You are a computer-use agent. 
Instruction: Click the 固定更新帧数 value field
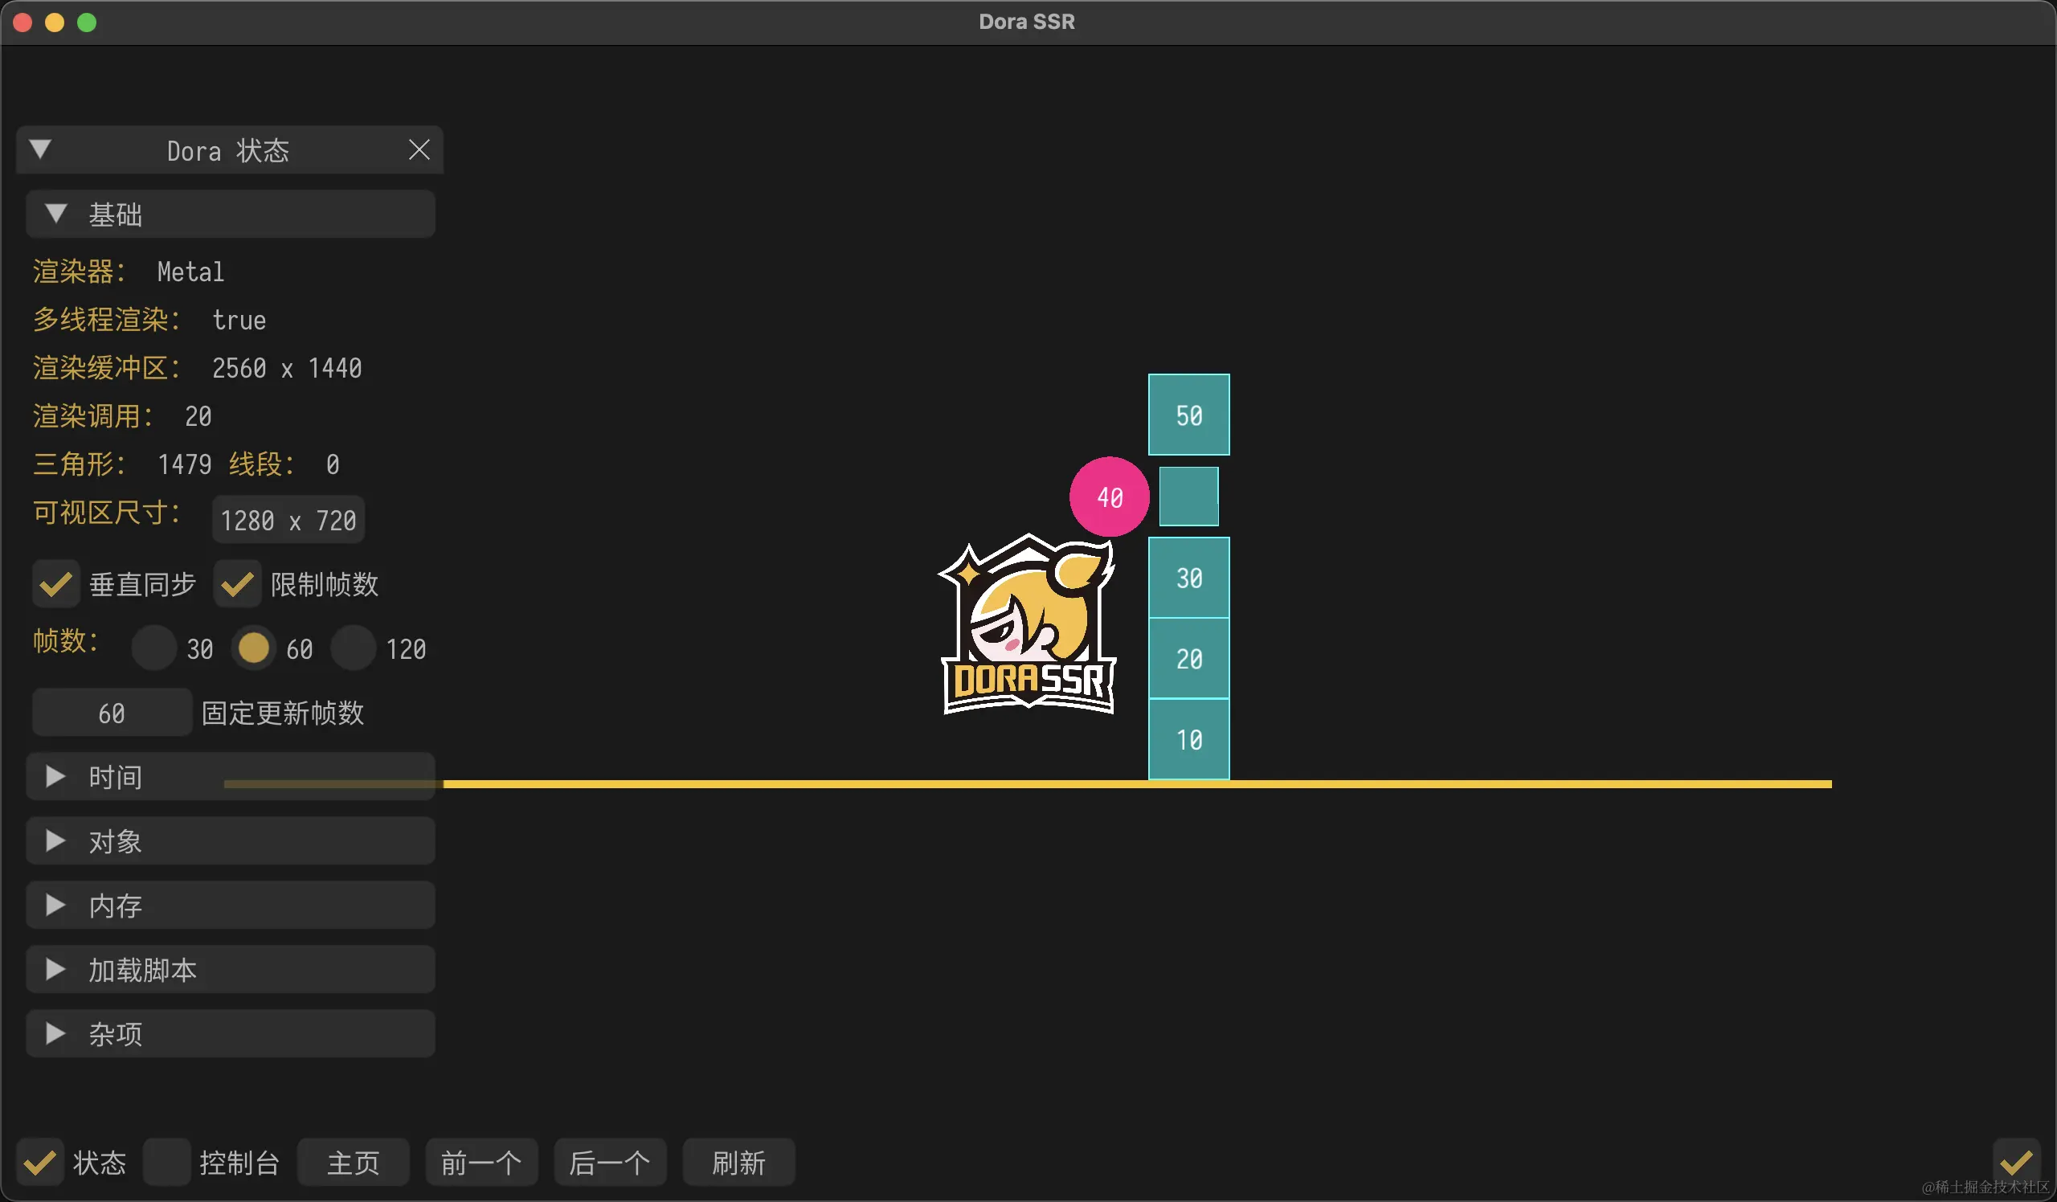coord(112,713)
